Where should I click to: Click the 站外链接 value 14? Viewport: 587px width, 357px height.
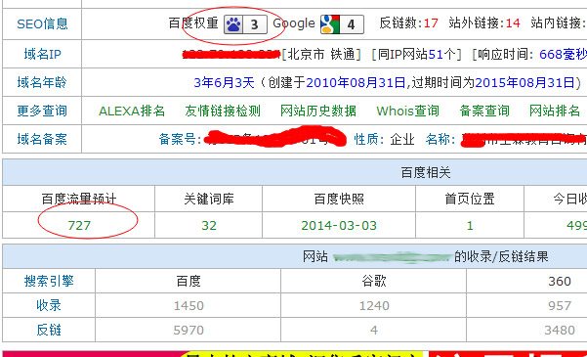(513, 23)
